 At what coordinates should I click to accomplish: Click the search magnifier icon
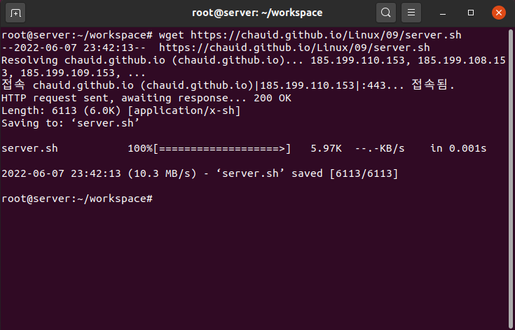(x=385, y=13)
